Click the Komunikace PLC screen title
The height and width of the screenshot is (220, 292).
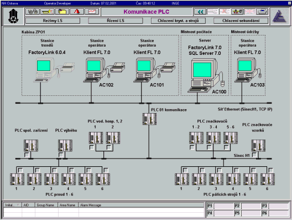[x=147, y=12]
